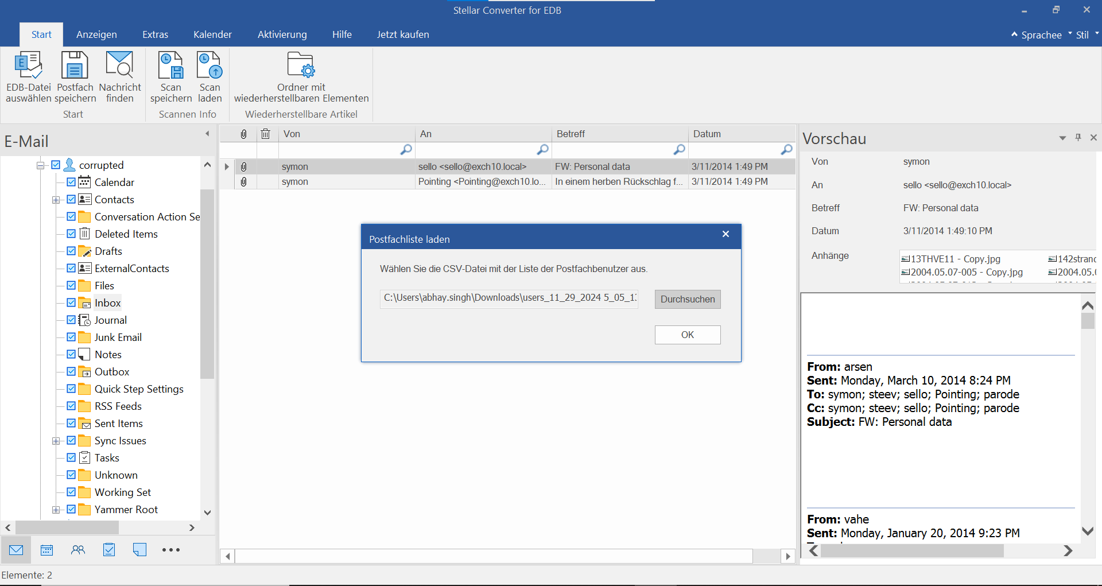Open Vorschau panel options dropdown arrow
Viewport: 1102px width, 586px height.
pyautogui.click(x=1062, y=138)
